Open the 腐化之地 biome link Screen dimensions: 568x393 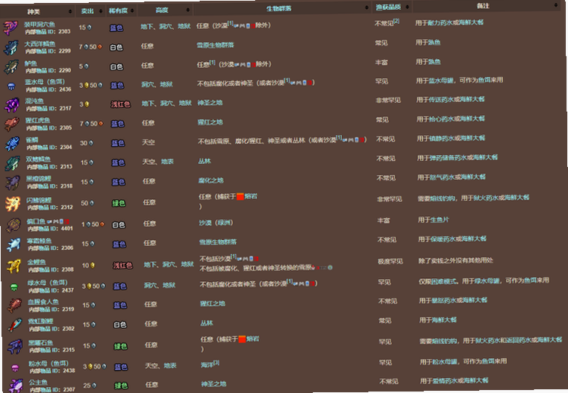pos(211,180)
